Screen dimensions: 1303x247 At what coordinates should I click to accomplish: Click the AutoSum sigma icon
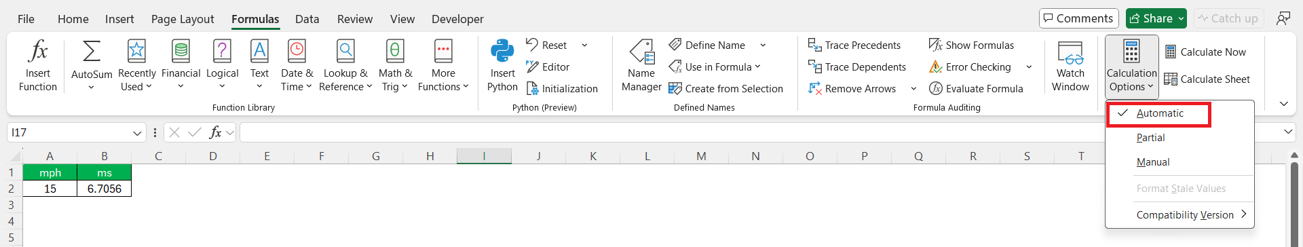point(92,52)
